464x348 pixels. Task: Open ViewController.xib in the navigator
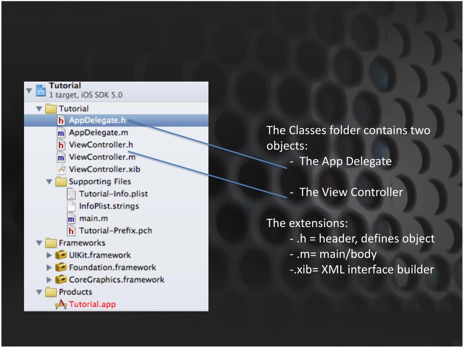105,169
